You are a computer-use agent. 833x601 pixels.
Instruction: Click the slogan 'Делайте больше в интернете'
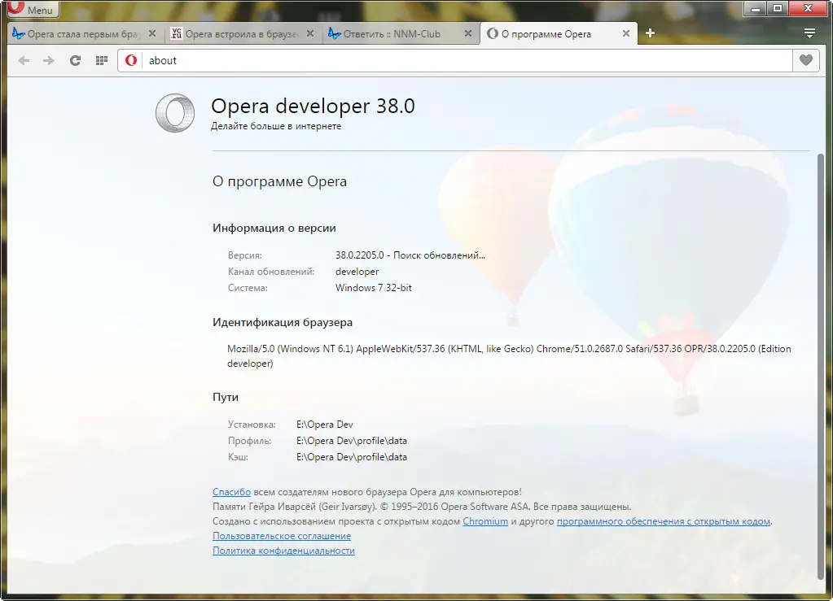tap(276, 126)
